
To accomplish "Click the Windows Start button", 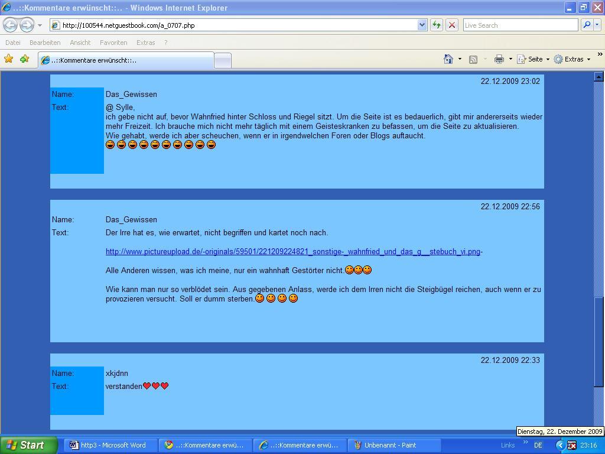I will click(x=28, y=445).
